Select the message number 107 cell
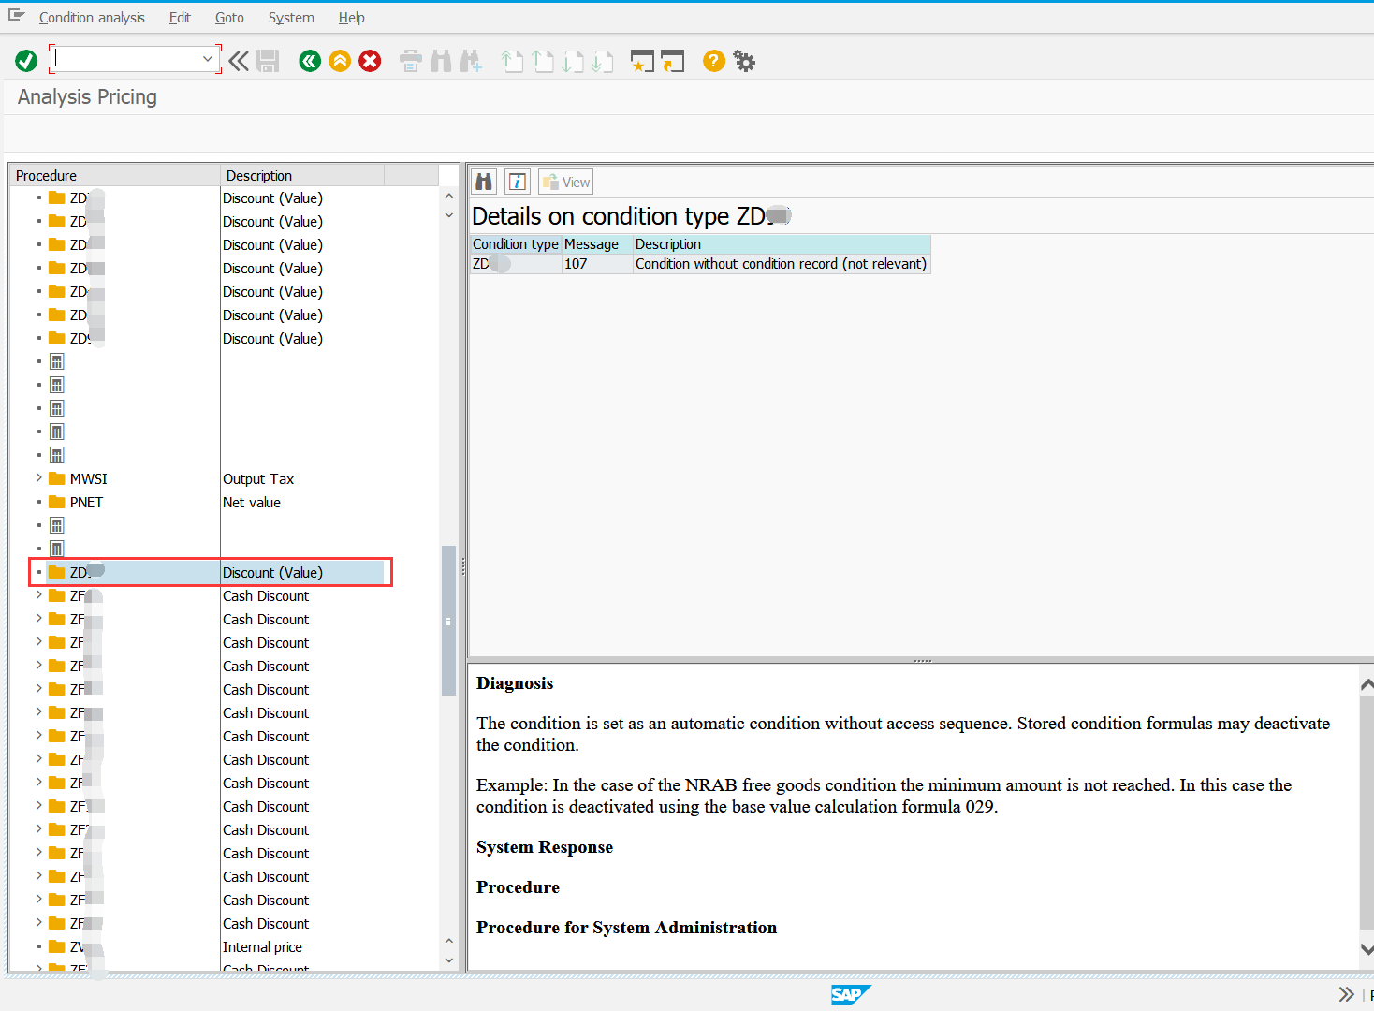1374x1011 pixels. (597, 264)
